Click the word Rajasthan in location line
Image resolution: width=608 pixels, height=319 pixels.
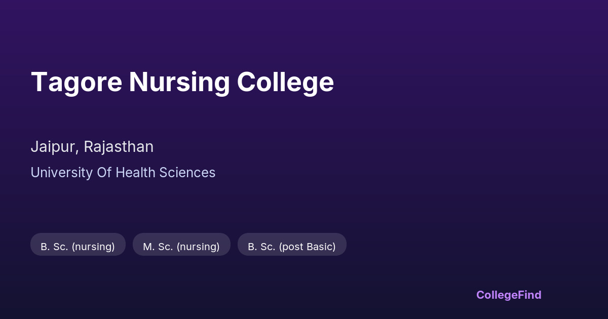119,147
